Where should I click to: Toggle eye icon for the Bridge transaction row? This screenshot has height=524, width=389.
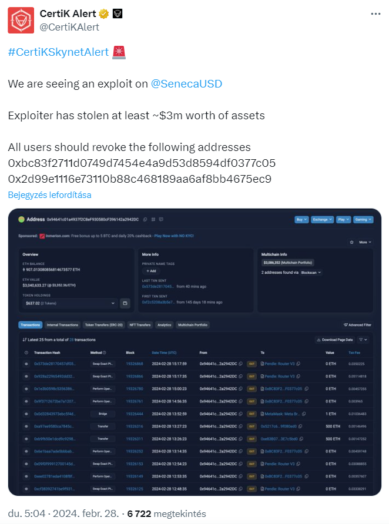(26, 414)
